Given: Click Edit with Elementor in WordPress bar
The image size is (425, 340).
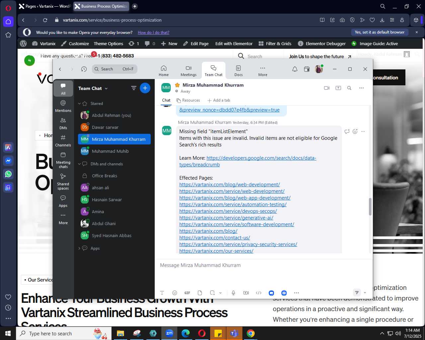Looking at the screenshot, I should (234, 43).
